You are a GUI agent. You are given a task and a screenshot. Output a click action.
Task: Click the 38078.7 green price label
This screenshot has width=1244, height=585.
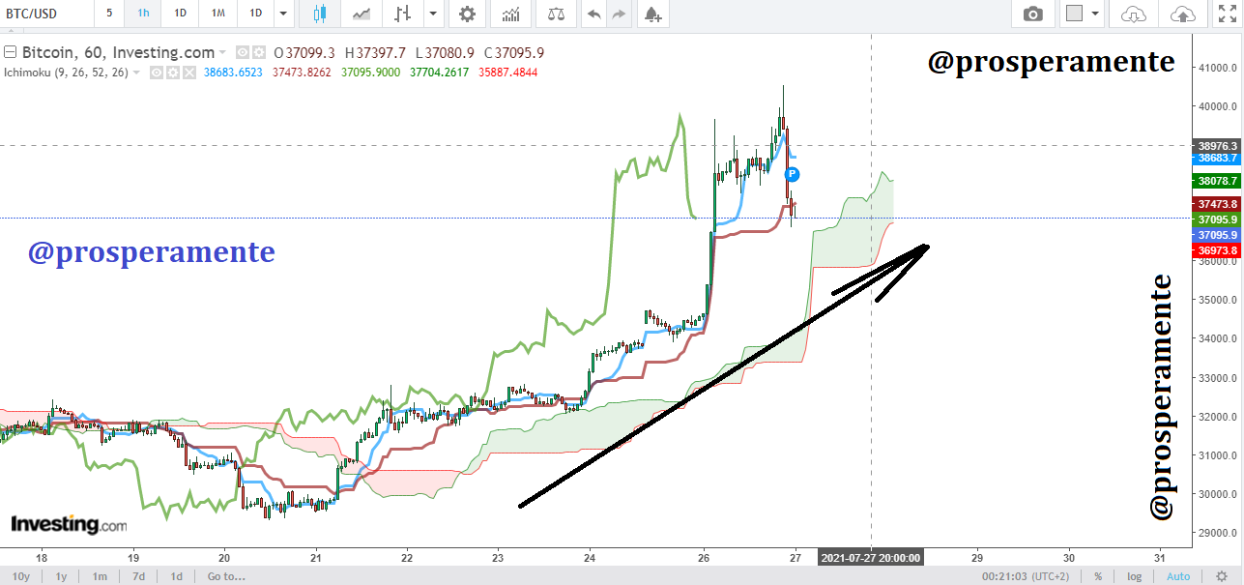(1218, 181)
